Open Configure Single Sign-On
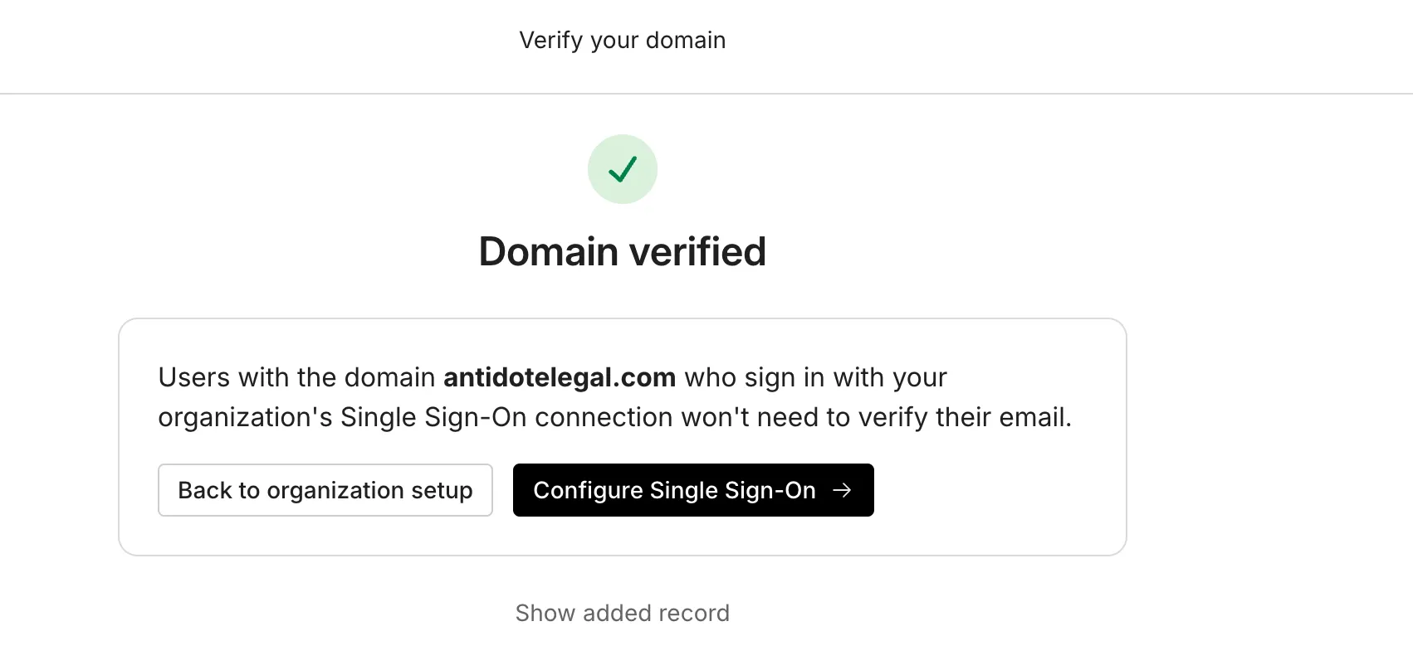1413x670 pixels. [x=693, y=490]
